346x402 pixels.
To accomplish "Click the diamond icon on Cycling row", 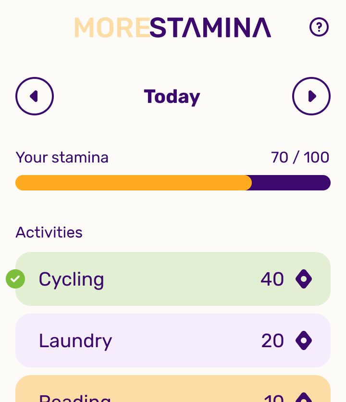I will [x=304, y=279].
